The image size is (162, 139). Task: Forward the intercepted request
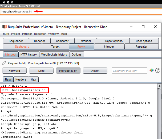[x=14, y=71]
